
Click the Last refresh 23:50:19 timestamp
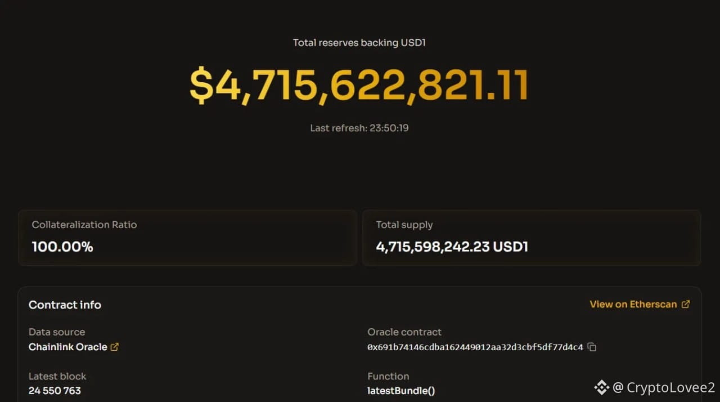[359, 128]
